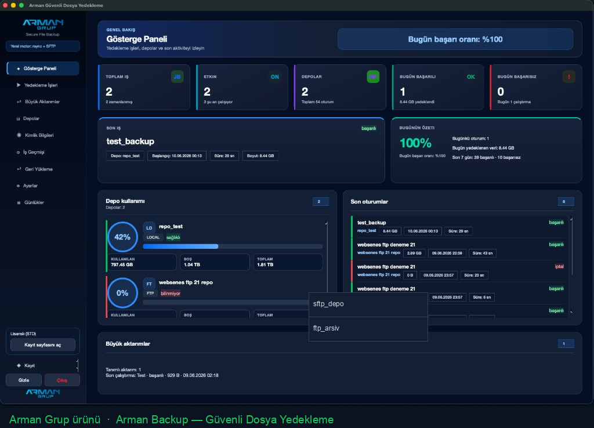This screenshot has height=428, width=594.
Task: Click the test_backup session row title
Action: pyautogui.click(x=371, y=223)
